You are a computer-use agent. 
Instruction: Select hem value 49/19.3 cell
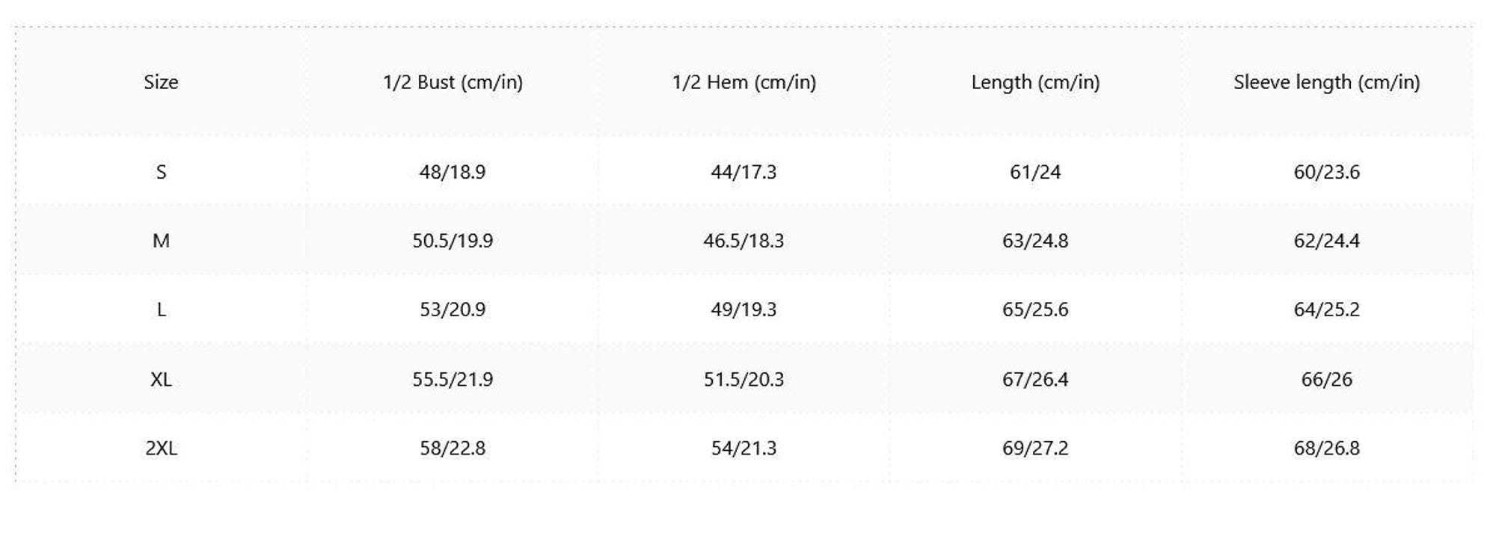pos(744,309)
